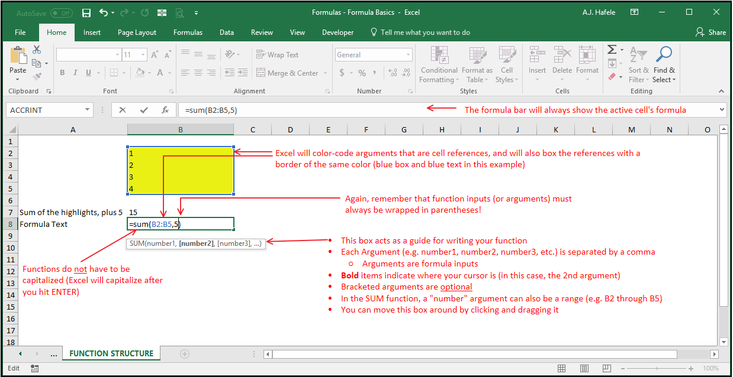Click into the formula bar text =sum(B2:B5,5)

click(x=211, y=110)
